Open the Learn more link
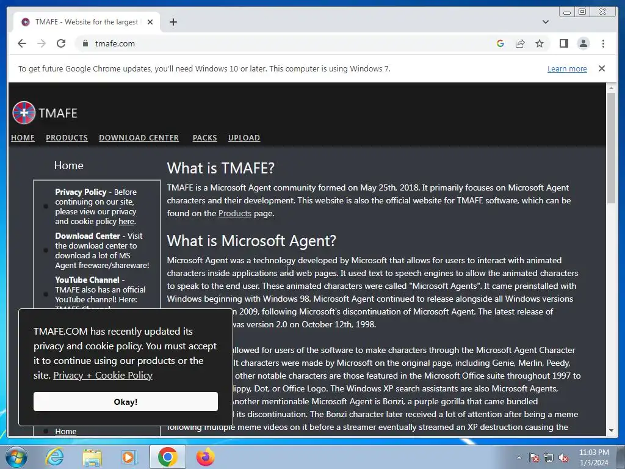Viewport: 625px width, 469px height. (x=567, y=68)
